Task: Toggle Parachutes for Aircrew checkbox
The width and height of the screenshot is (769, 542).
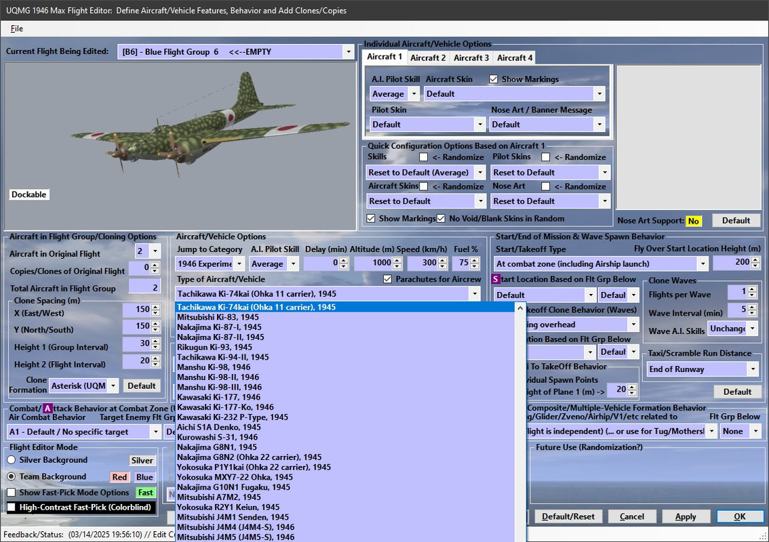Action: coord(387,279)
